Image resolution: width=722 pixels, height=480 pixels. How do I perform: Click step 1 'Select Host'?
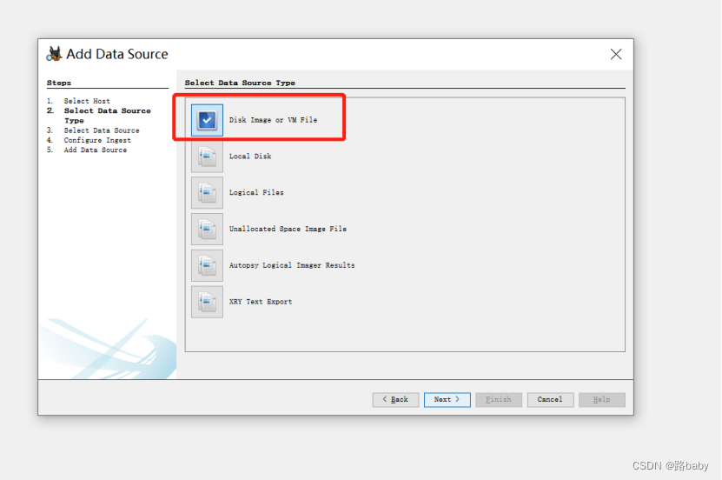[87, 101]
